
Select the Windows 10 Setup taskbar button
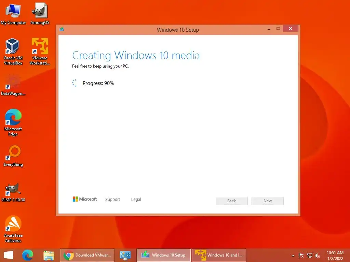pyautogui.click(x=164, y=255)
